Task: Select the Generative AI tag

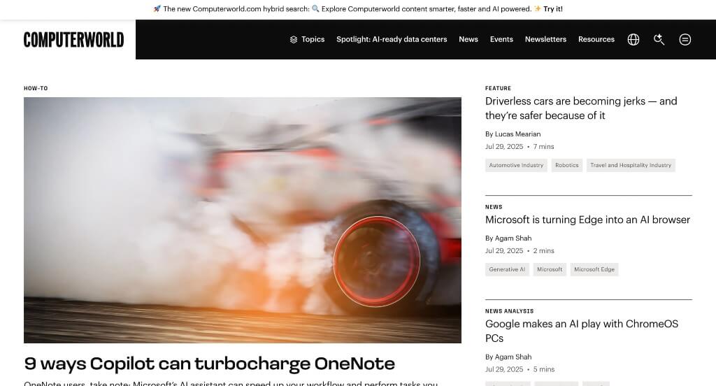Action: pyautogui.click(x=507, y=269)
